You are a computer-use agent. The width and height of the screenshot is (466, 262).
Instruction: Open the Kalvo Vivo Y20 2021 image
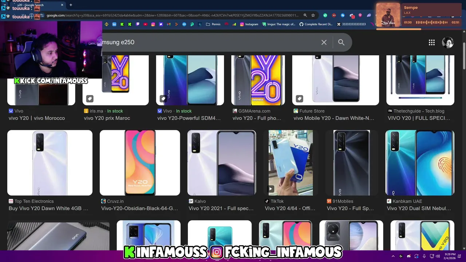pos(221,163)
